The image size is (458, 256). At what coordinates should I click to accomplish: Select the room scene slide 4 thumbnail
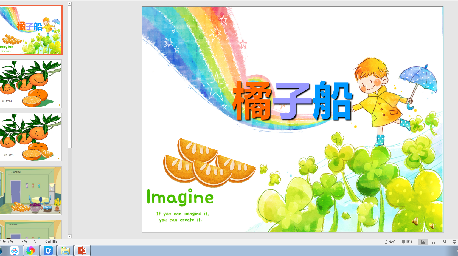pyautogui.click(x=31, y=190)
